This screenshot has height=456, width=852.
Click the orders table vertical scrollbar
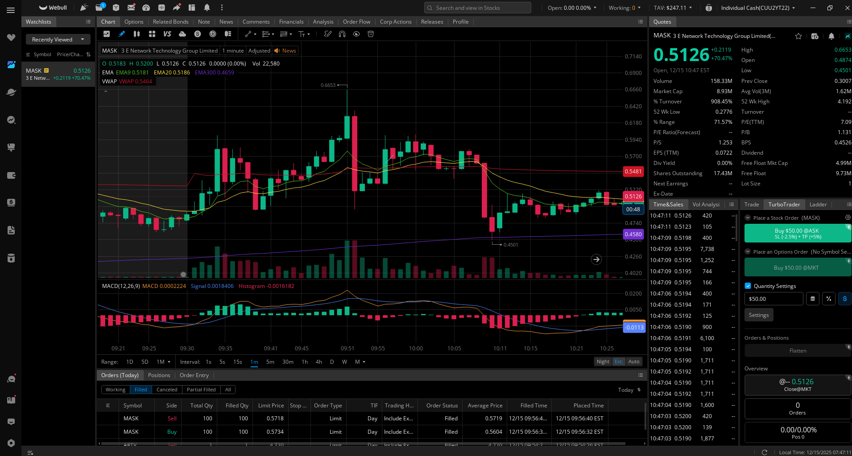pos(645,416)
